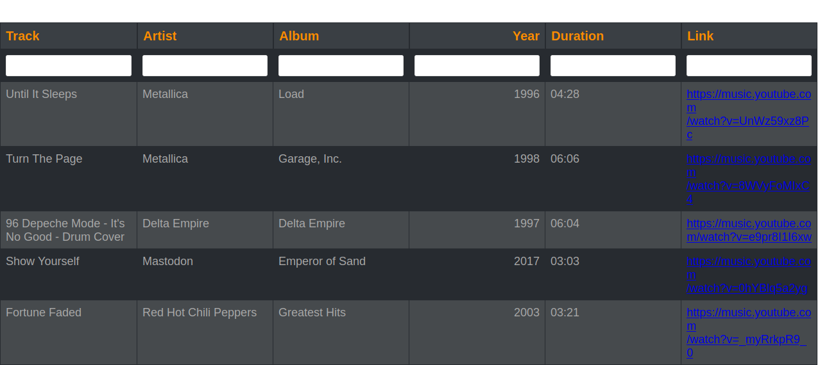Click the 'Emperor of Sand' album cell
The height and width of the screenshot is (365, 820).
(341, 275)
